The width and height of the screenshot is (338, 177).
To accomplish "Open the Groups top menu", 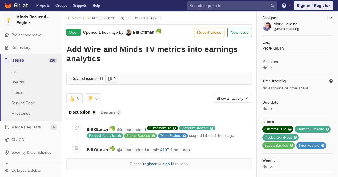I will tap(61, 6).
